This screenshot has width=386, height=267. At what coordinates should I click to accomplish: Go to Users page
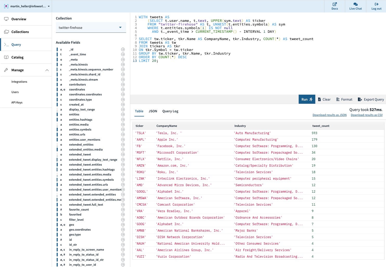point(15,92)
